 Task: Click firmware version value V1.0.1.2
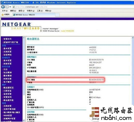pos(92,50)
